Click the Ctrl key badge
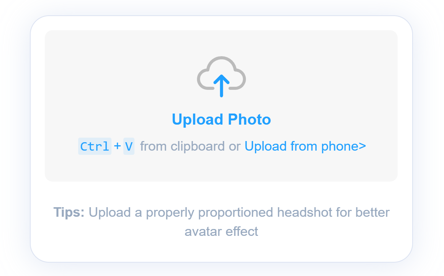Screen dimensions: 444x276 tap(95, 146)
